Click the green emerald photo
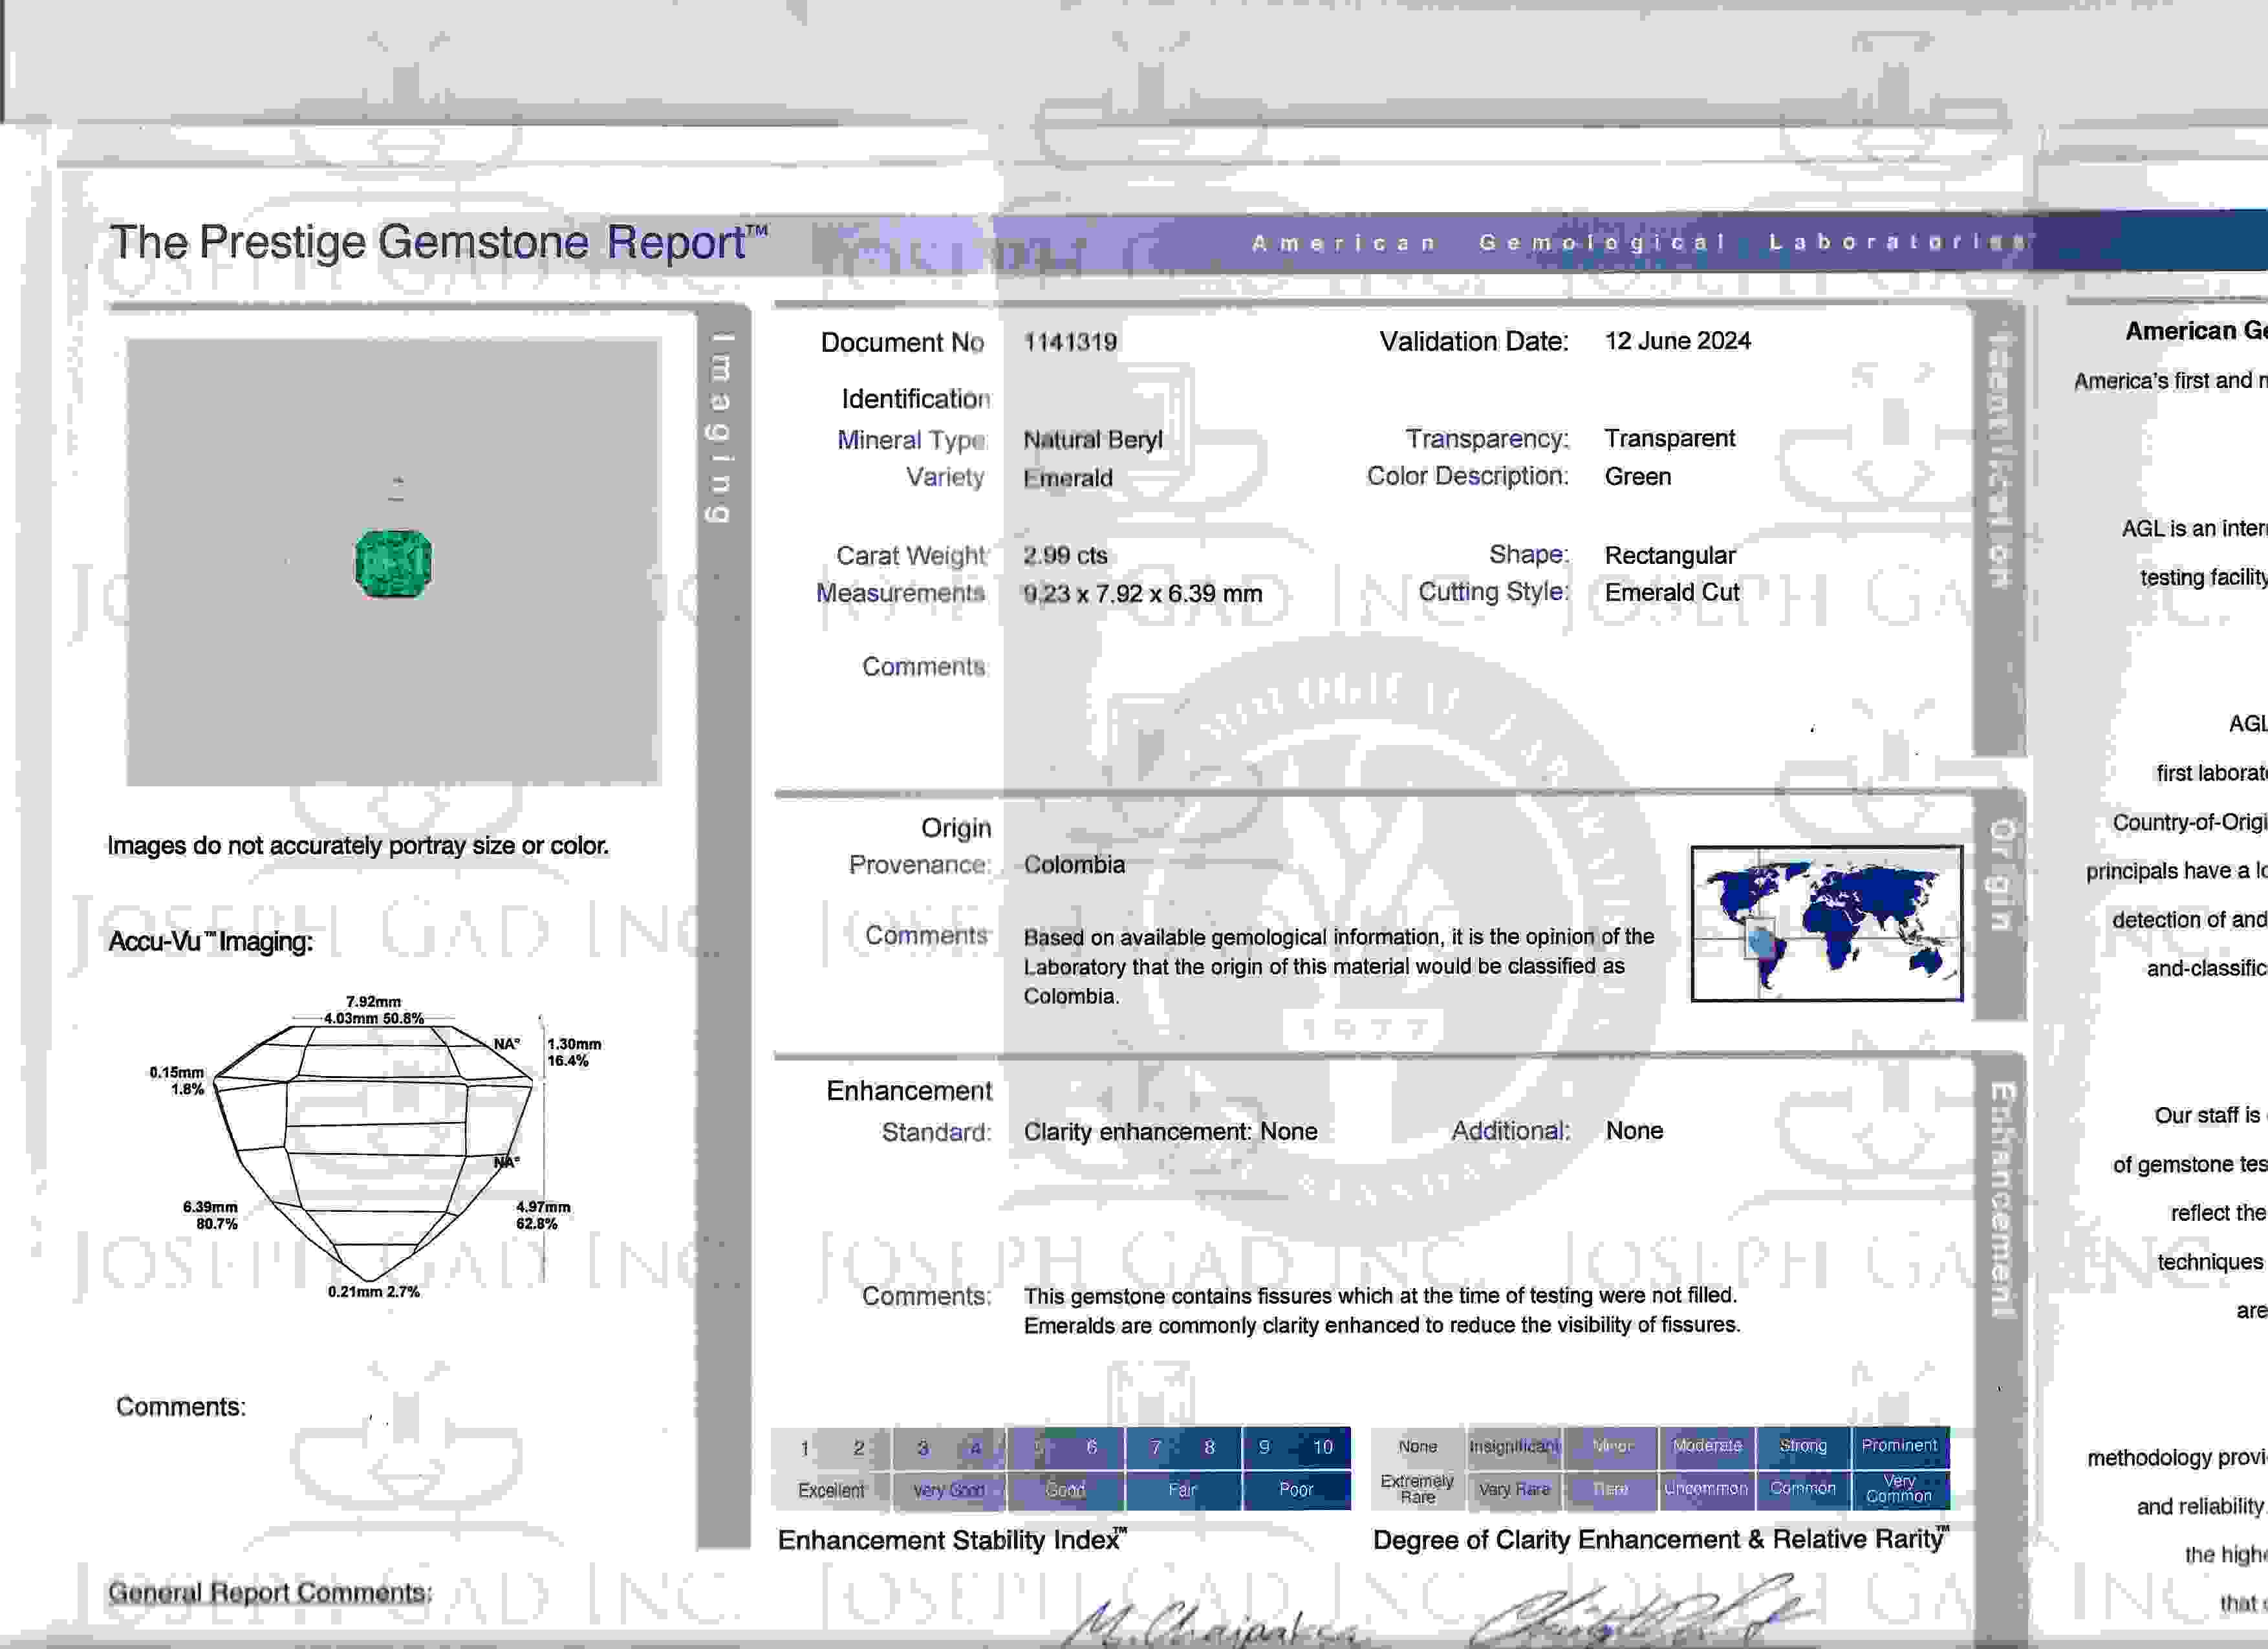The height and width of the screenshot is (1649, 2268). (393, 564)
